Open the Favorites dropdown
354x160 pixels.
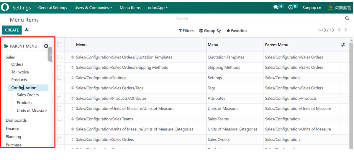click(237, 31)
